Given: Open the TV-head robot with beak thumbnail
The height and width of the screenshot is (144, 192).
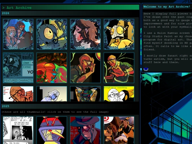Looking at the screenshot, I should point(52,130).
